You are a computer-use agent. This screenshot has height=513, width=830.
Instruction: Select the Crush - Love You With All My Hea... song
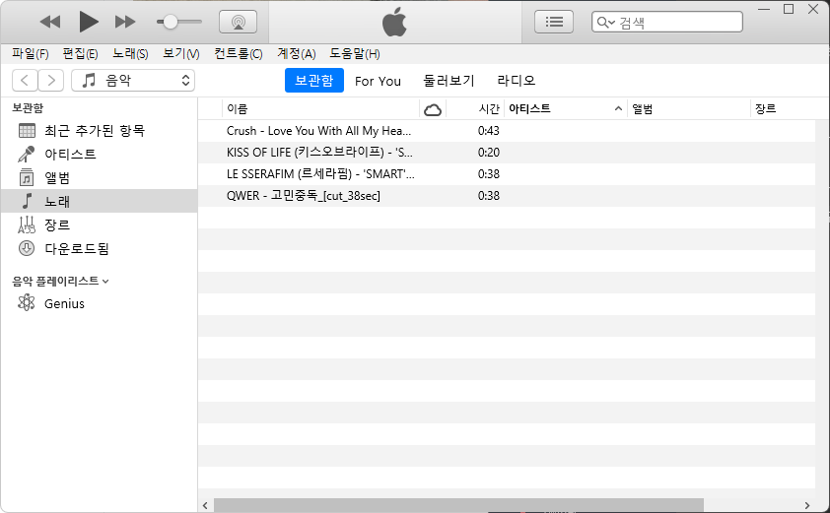pos(507,131)
